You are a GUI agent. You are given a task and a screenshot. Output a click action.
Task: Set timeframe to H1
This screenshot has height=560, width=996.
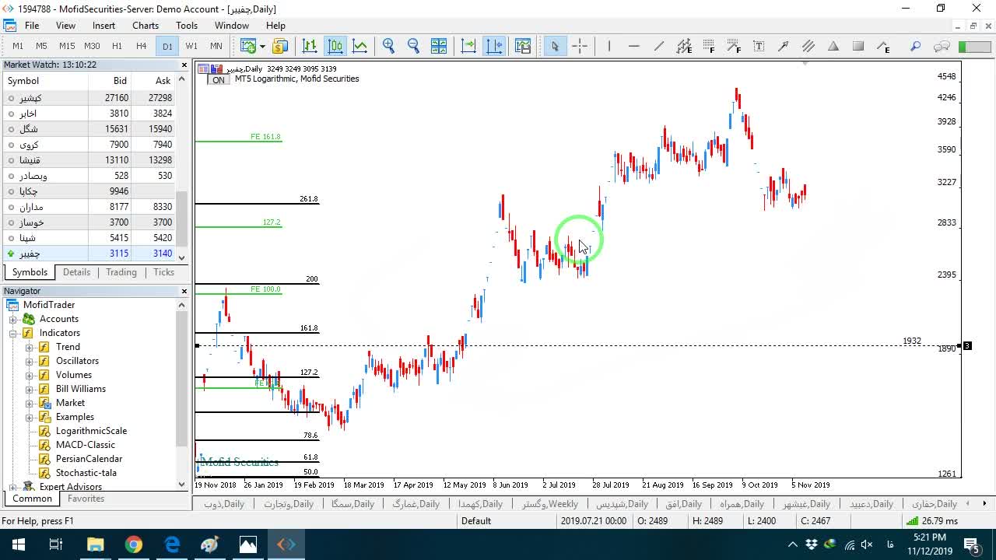pyautogui.click(x=117, y=46)
